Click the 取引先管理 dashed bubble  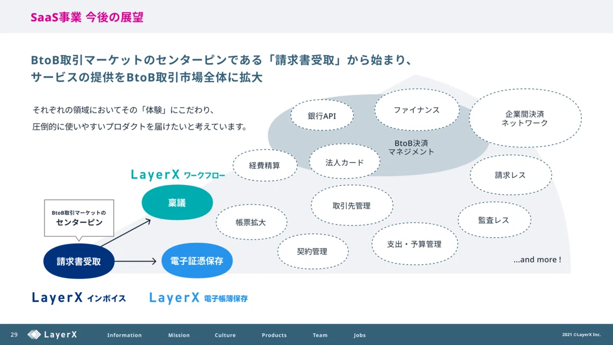tap(351, 205)
